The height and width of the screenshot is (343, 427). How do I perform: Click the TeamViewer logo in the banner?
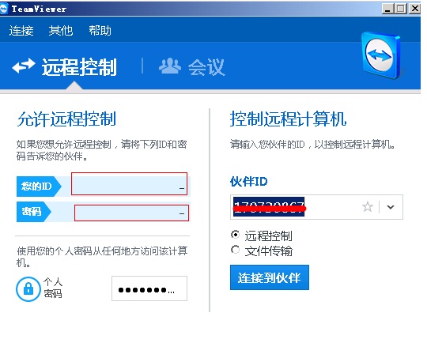pyautogui.click(x=381, y=55)
